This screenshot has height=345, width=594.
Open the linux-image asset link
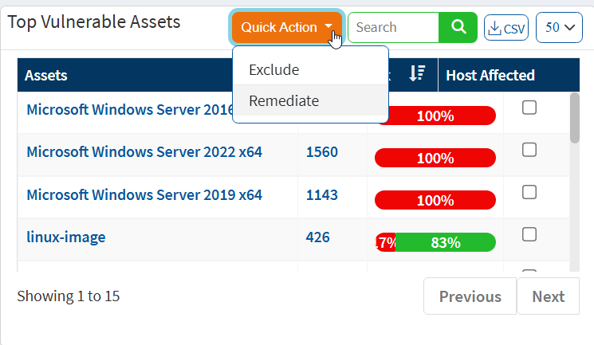coord(66,237)
